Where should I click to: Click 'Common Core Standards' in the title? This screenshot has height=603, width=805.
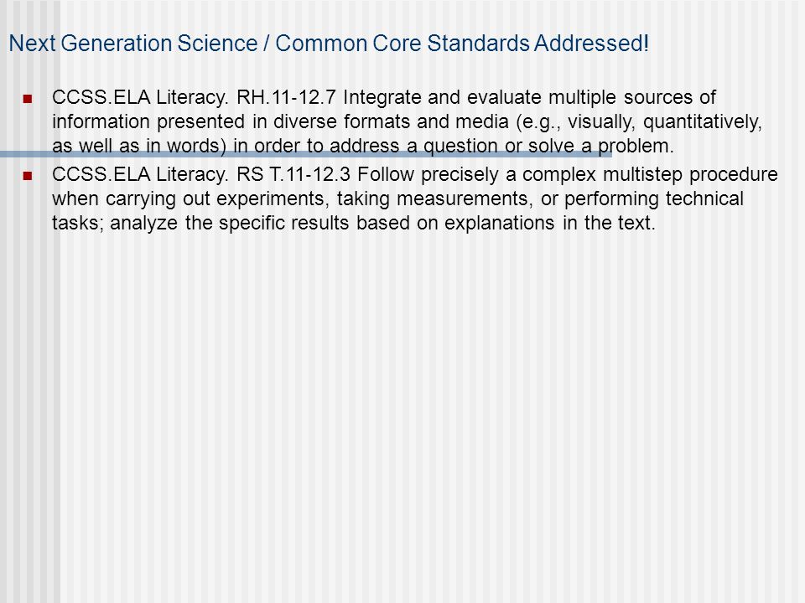pos(402,44)
